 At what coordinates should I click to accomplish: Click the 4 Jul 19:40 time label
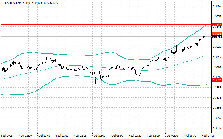tap(44, 136)
